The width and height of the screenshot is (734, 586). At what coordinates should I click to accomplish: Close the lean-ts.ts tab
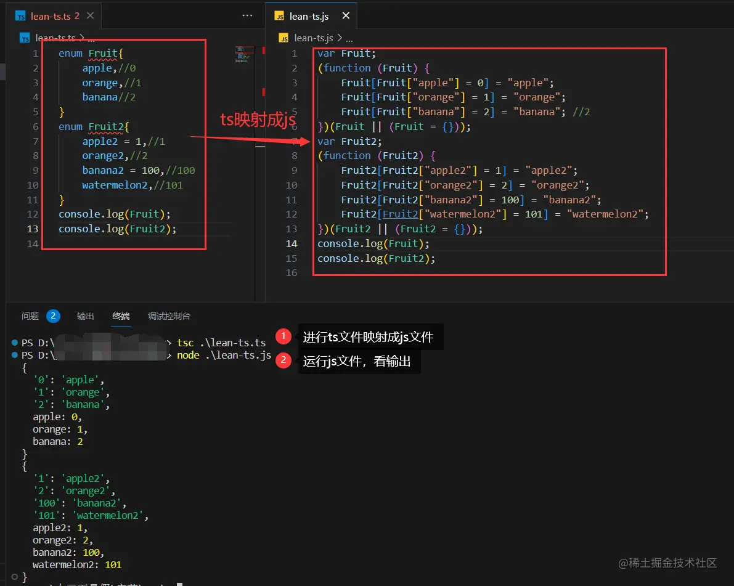pyautogui.click(x=91, y=16)
